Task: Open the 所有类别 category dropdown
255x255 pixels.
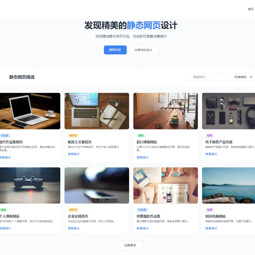Action: 242,77
